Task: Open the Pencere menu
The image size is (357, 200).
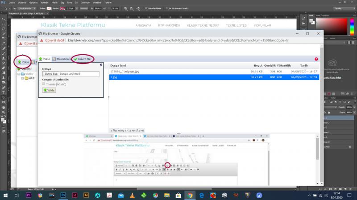Action: pyautogui.click(x=97, y=3)
